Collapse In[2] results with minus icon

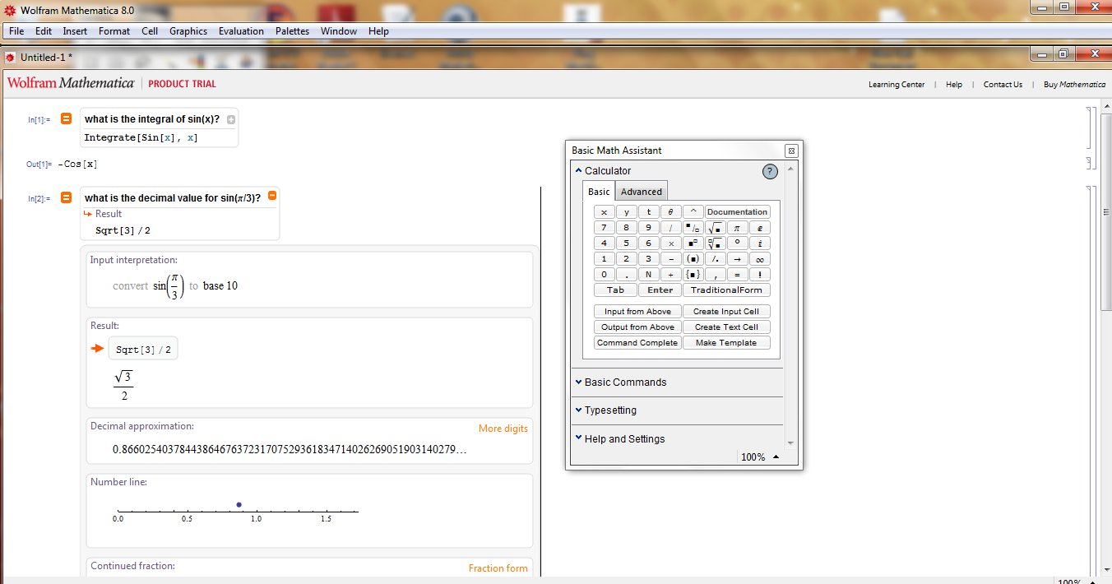pos(272,196)
